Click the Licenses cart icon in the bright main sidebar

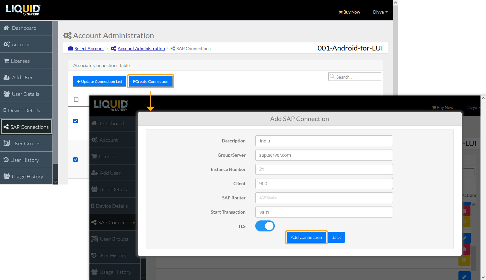[x=6, y=61]
